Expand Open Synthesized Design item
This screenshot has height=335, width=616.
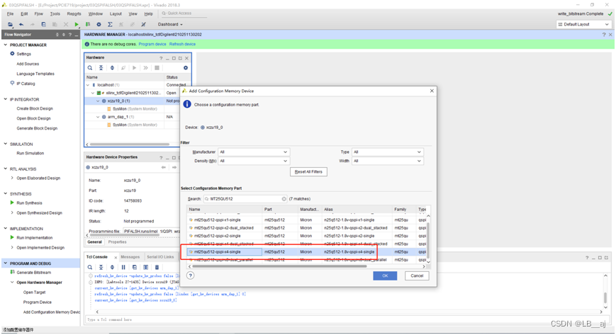click(x=12, y=213)
